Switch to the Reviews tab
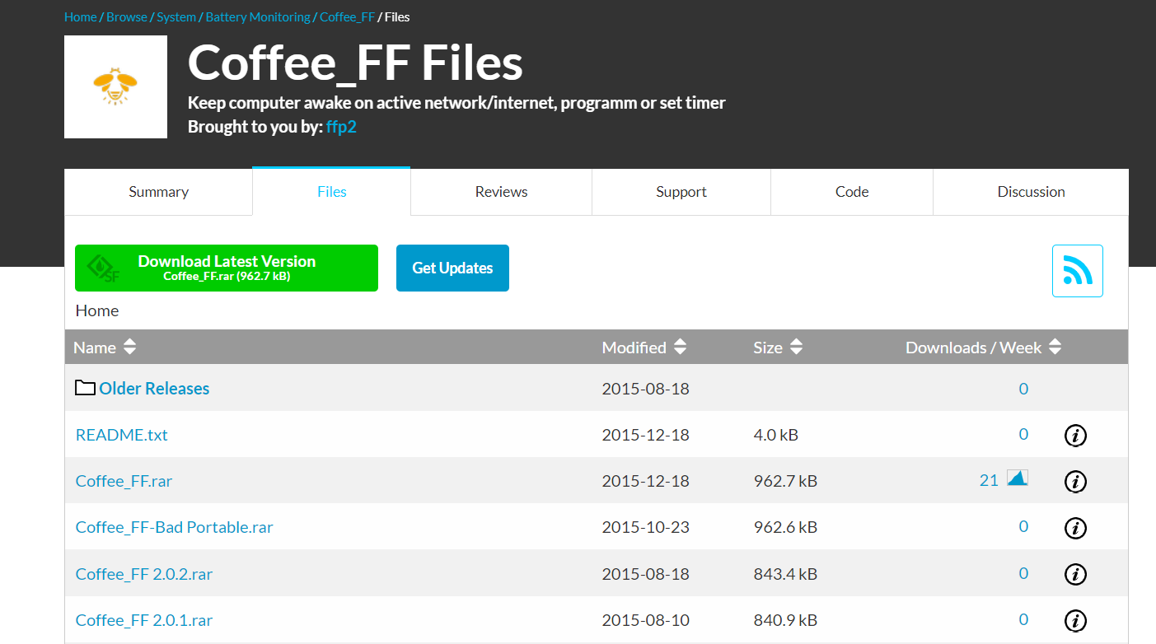The width and height of the screenshot is (1156, 644). [x=500, y=191]
